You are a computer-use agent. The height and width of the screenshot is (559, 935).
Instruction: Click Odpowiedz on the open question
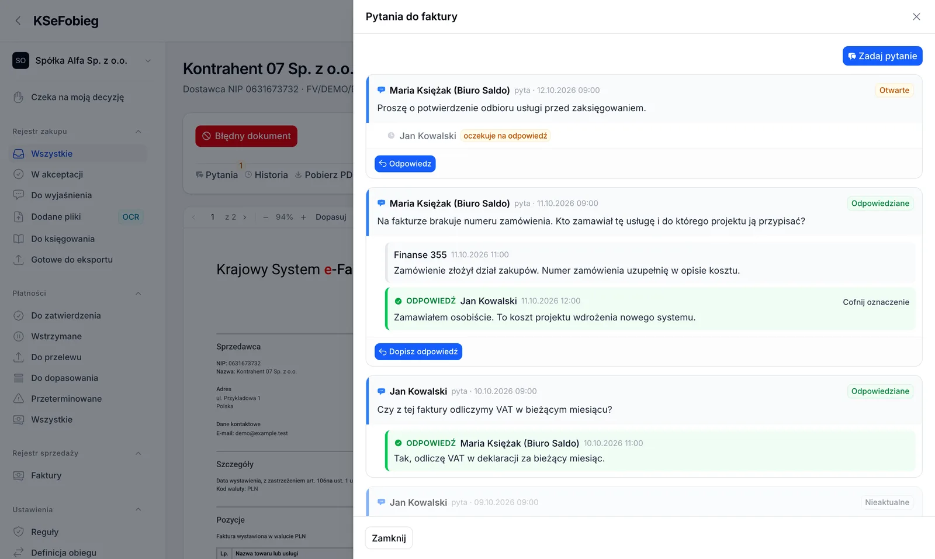click(x=405, y=164)
